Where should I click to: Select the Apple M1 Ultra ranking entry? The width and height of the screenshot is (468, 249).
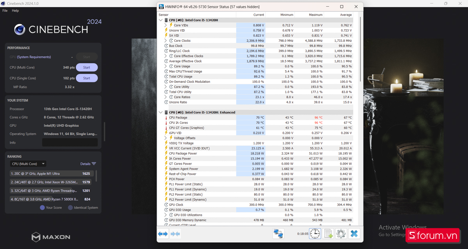(x=51, y=173)
